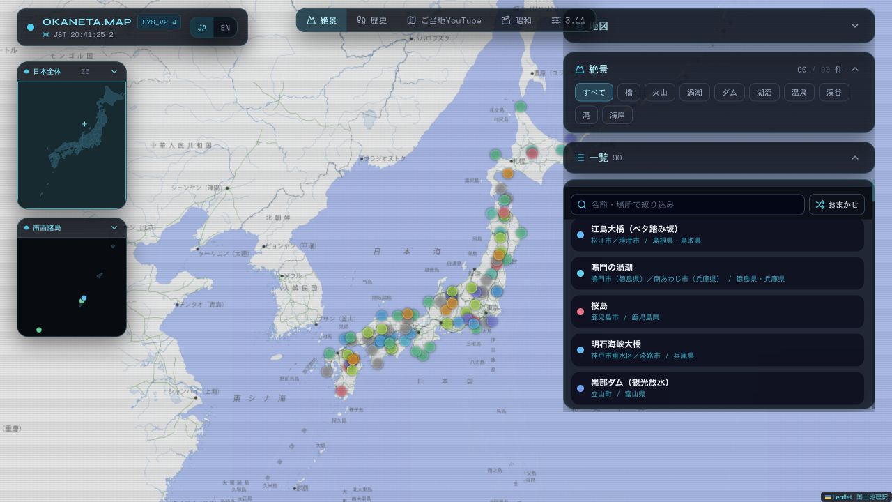Image resolution: width=892 pixels, height=502 pixels.
Task: Open 江島大橋（ベタ踏み坂） list entry
Action: (x=718, y=234)
